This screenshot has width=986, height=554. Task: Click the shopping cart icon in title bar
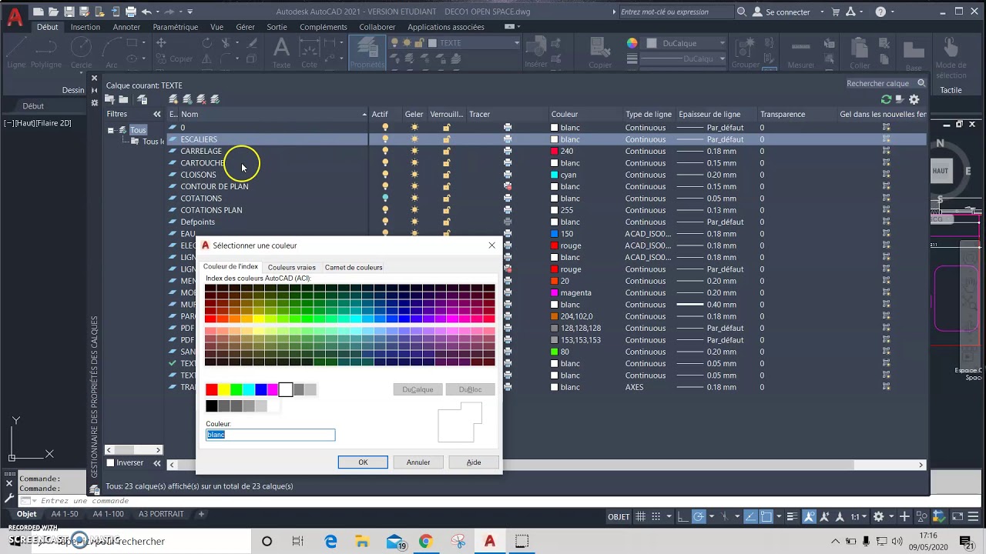coord(836,12)
